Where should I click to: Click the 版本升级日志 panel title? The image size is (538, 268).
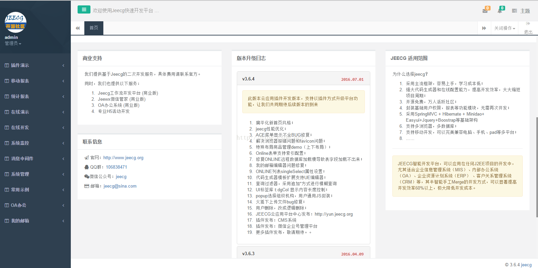click(x=251, y=58)
